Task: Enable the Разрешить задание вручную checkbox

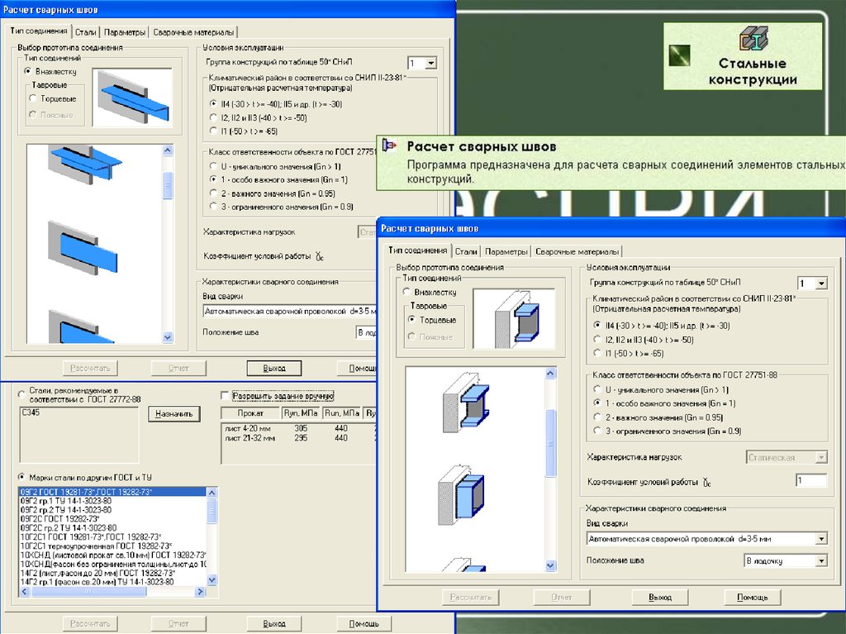Action: (x=226, y=396)
